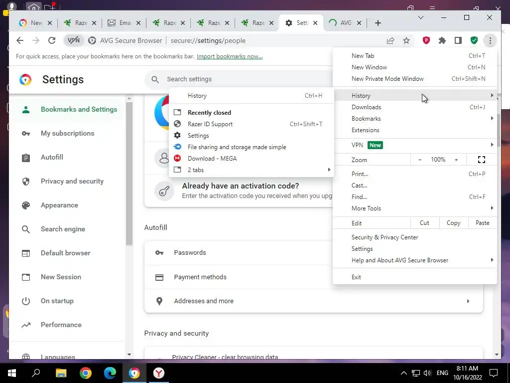Expand the Bookmarks submenu
This screenshot has width=510, height=383.
(415, 119)
